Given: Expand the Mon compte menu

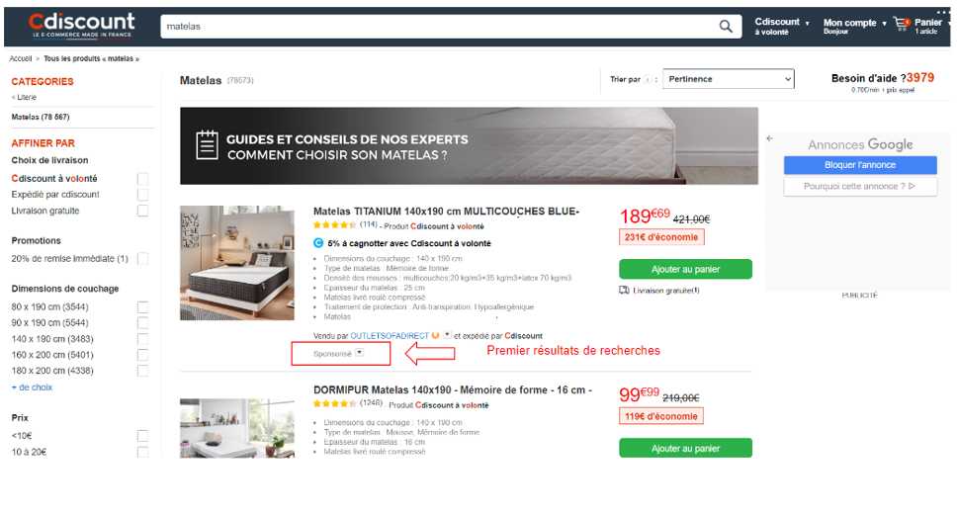Looking at the screenshot, I should tap(854, 26).
